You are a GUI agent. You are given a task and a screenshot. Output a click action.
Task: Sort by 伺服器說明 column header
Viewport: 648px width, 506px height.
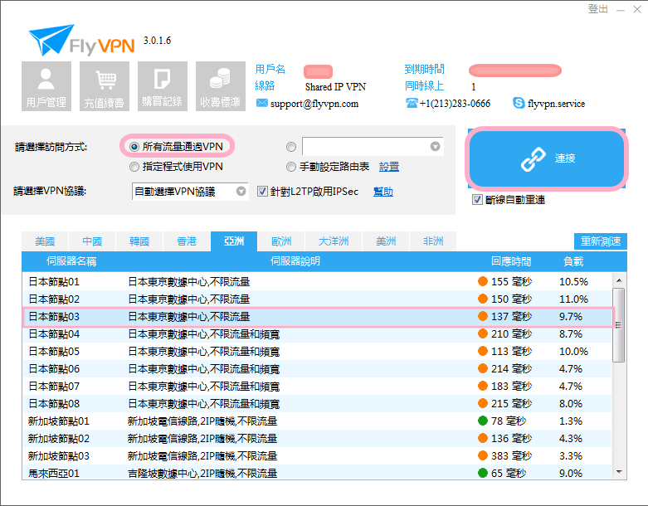click(295, 261)
